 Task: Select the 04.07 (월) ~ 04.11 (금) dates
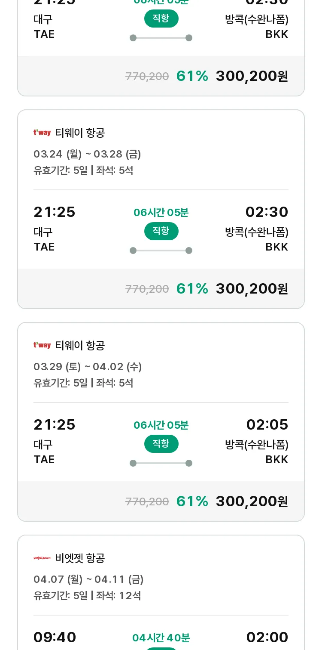[x=88, y=579]
